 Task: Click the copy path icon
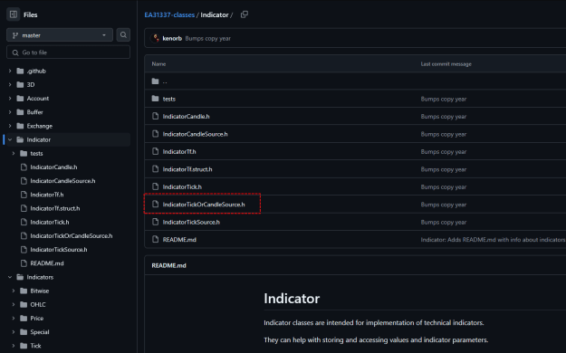click(245, 14)
